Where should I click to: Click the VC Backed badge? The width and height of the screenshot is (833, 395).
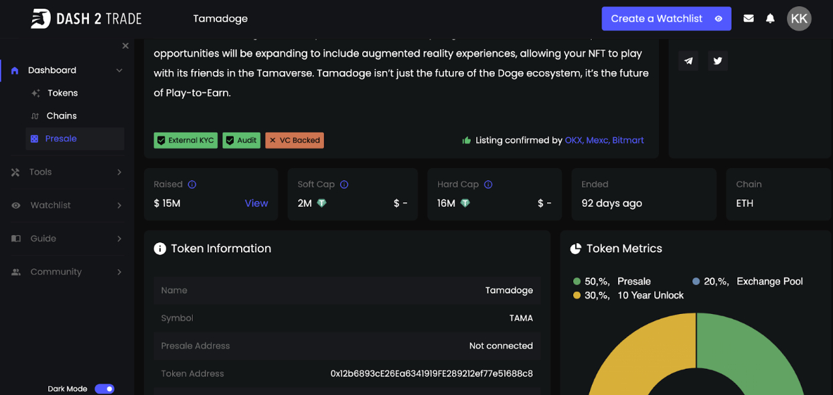tap(295, 141)
